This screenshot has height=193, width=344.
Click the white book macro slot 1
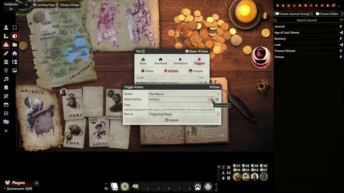(114, 187)
